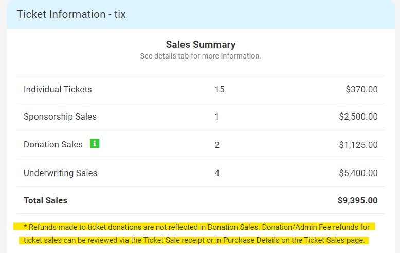400x253 pixels.
Task: Select the Donation Sales label text
Action: (x=53, y=145)
